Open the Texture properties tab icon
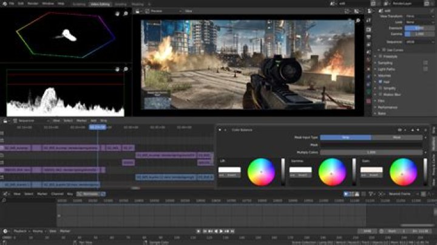Screen dimensions: 437x245 369,101
